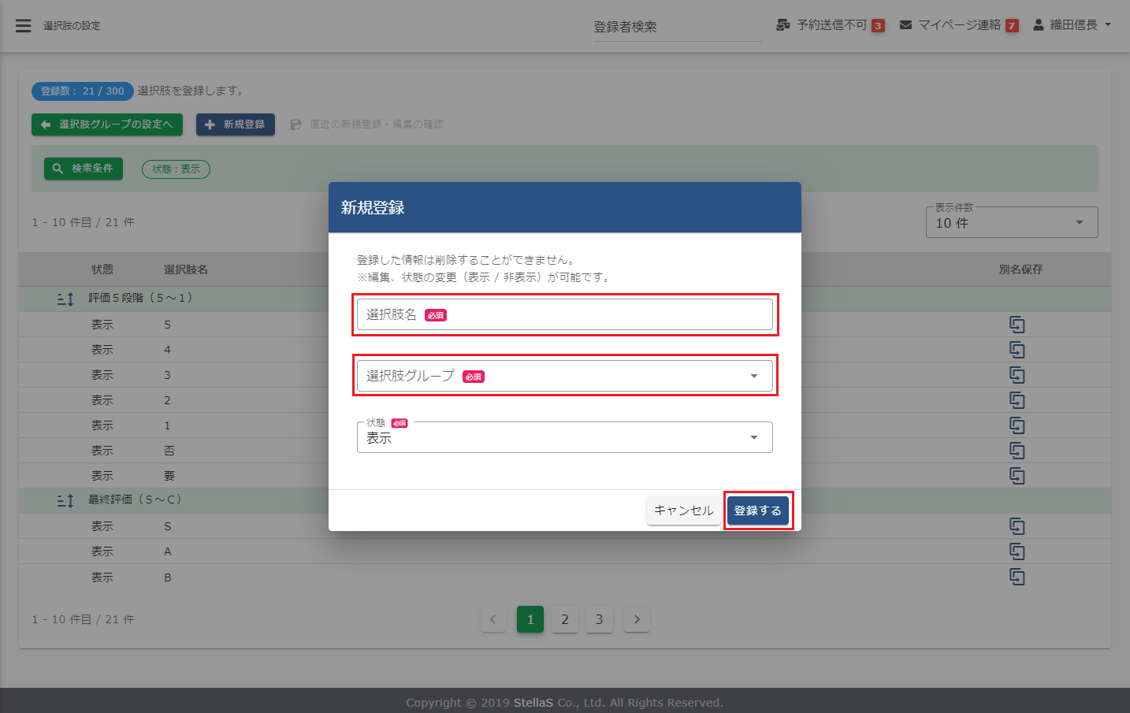Click the sort icon beside 最終評価
This screenshot has height=713, width=1130.
pos(65,500)
